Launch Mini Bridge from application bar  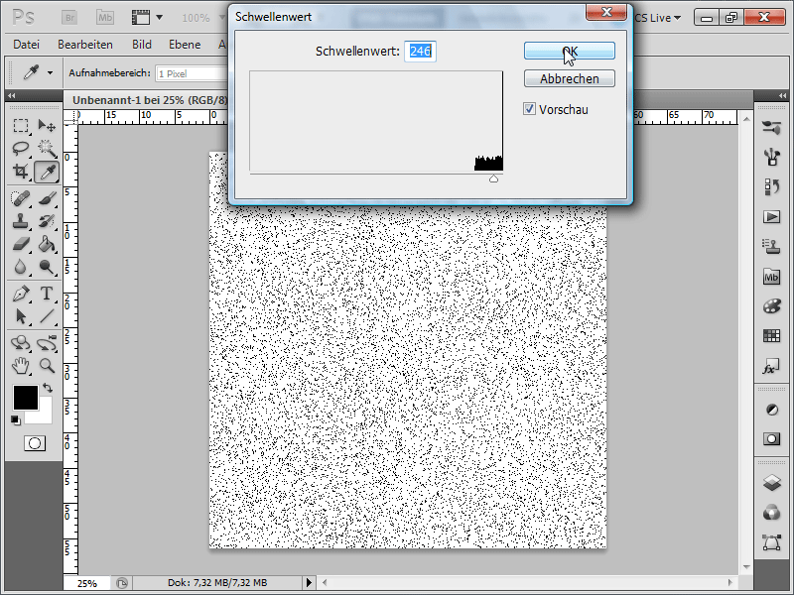105,17
